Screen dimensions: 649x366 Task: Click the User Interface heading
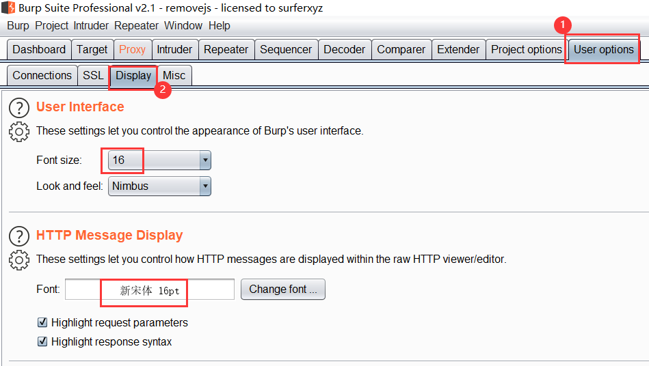pos(80,107)
